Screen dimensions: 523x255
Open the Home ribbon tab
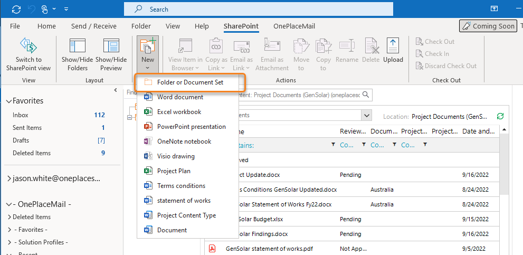(x=46, y=26)
